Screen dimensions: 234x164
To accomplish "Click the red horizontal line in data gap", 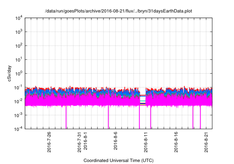I will pyautogui.click(x=143, y=95).
